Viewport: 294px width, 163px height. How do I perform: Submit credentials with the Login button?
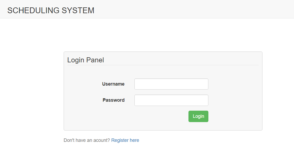[x=198, y=116]
